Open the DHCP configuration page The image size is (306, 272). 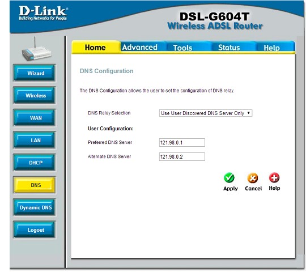point(35,163)
